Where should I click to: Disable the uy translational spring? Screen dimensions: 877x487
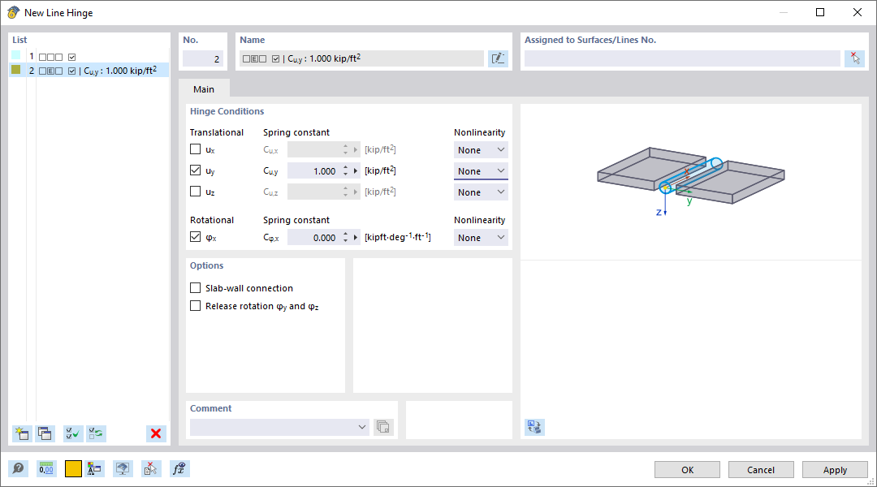[195, 170]
